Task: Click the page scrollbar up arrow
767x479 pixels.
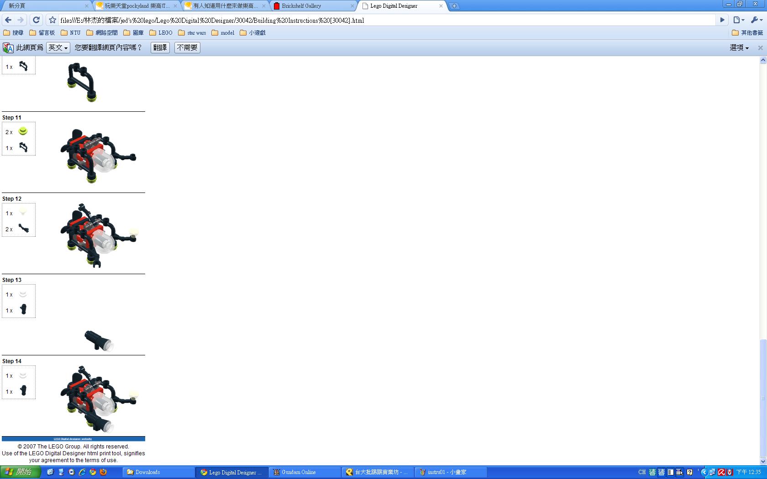Action: click(763, 60)
